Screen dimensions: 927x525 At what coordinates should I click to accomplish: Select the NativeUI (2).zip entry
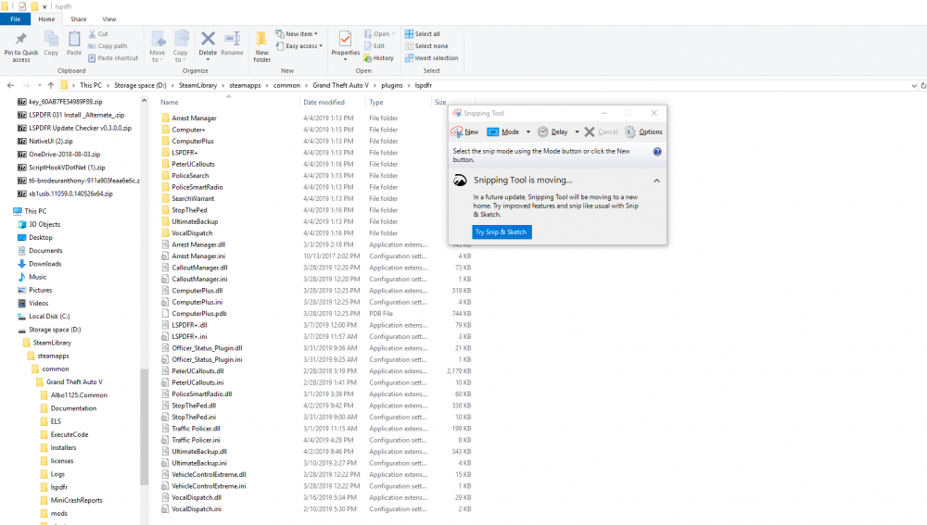tap(51, 141)
